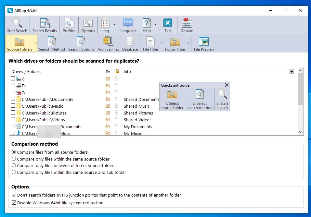Expand the Source Folders dropdown arrow

tap(35, 43)
